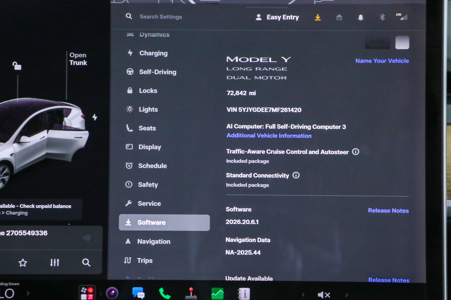Open the grouped apps tile in the dock
Viewport: 451px width, 300px height.
click(87, 293)
